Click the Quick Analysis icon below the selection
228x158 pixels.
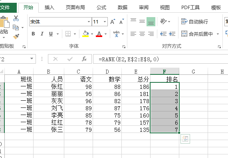coord(185,139)
